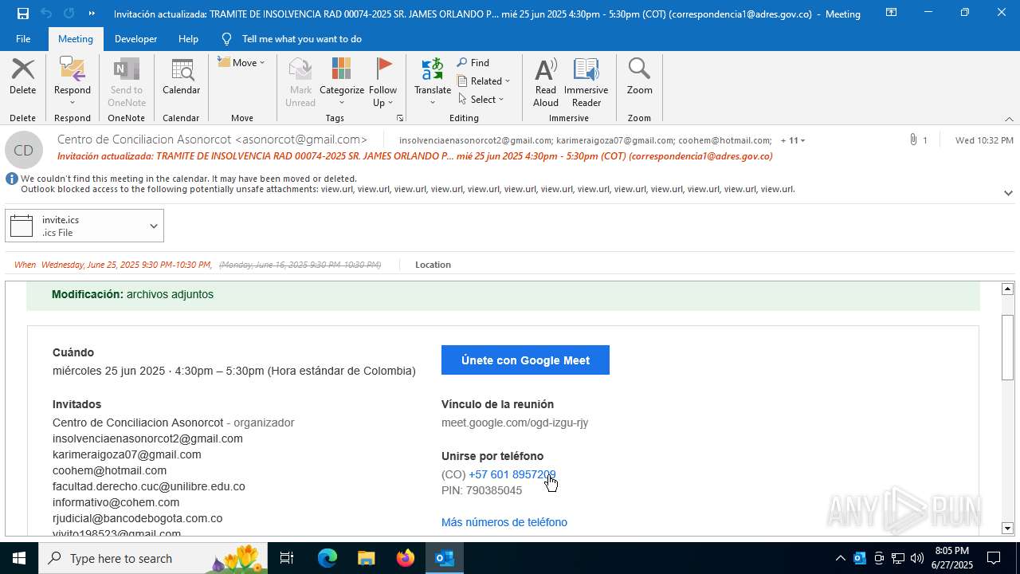1020x574 pixels.
Task: Click Find in the Editing group
Action: [x=473, y=62]
